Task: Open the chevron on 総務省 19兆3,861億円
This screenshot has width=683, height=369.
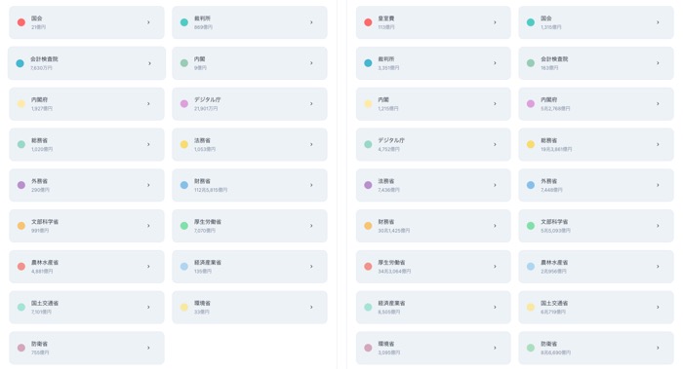Action: 658,144
